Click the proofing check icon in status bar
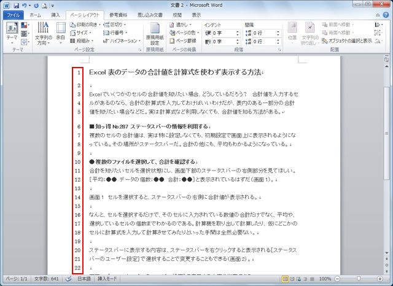The width and height of the screenshot is (393, 286). point(68,279)
